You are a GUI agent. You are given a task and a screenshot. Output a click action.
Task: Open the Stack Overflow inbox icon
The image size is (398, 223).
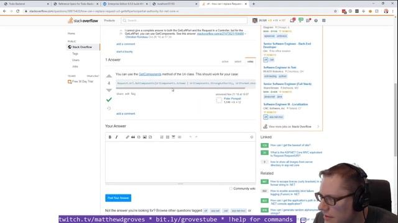[292, 20]
